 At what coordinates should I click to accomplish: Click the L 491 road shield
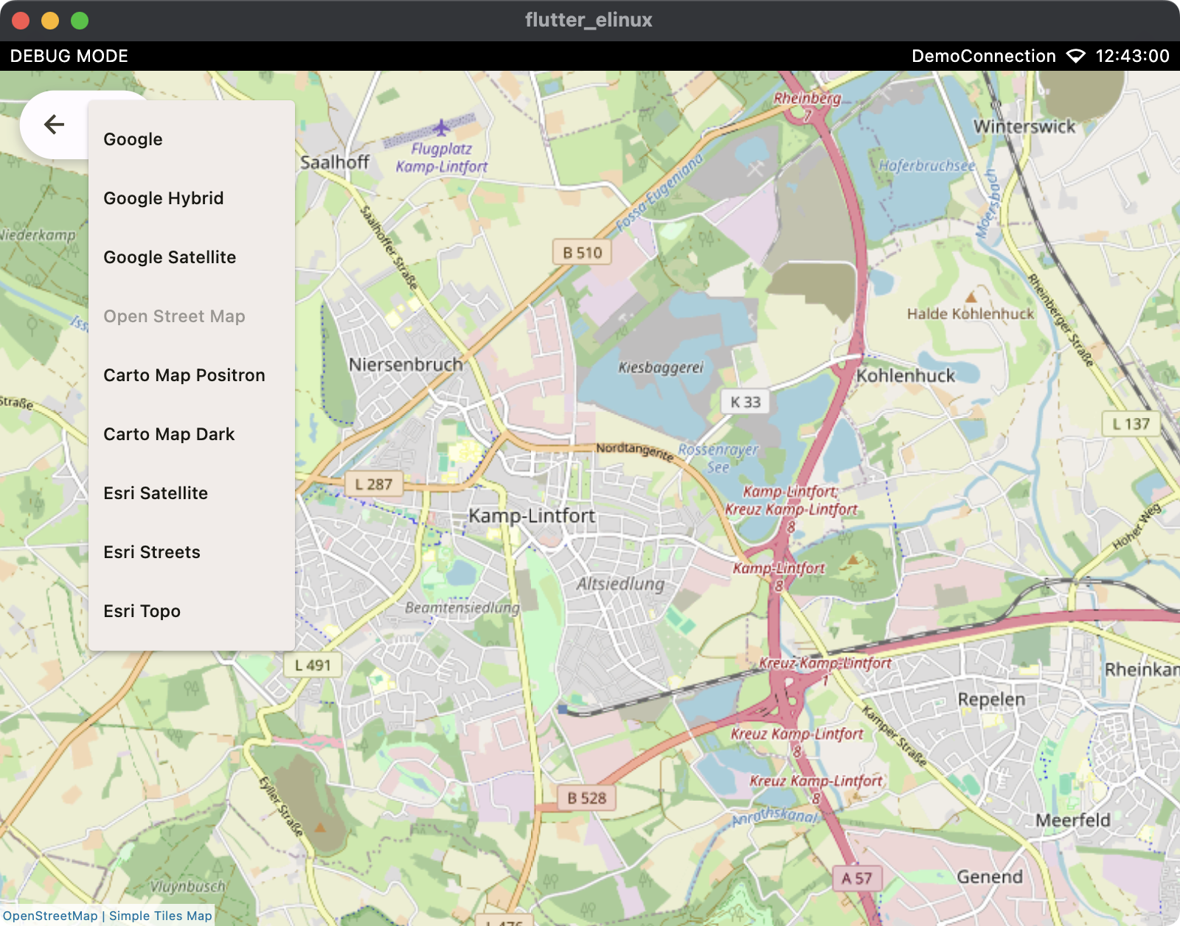(313, 665)
